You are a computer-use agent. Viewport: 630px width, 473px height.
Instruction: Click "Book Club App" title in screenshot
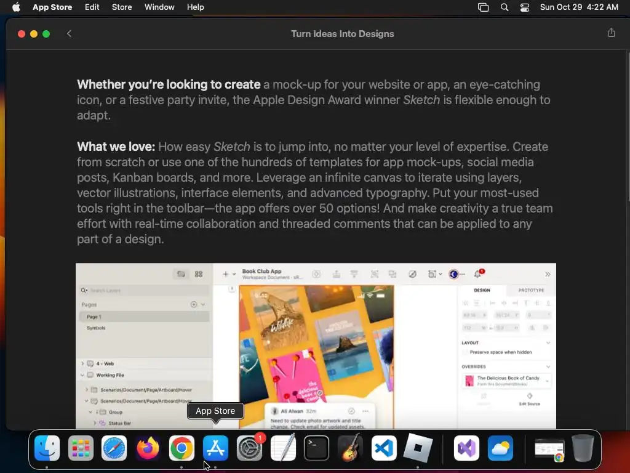[x=261, y=271]
